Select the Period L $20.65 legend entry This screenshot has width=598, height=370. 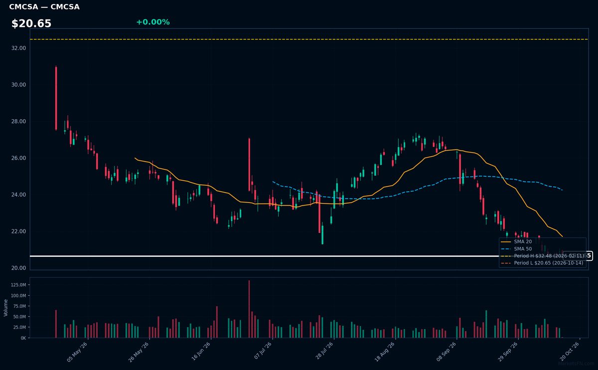[542, 263]
